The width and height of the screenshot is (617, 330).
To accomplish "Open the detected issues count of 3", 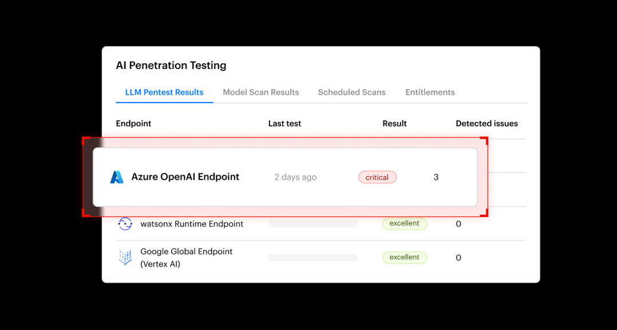I will pos(436,177).
